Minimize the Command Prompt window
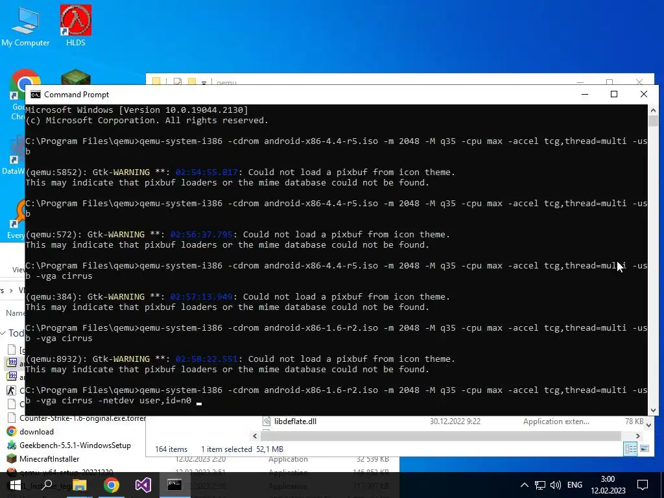Viewport: 664px width, 498px height. [x=585, y=95]
